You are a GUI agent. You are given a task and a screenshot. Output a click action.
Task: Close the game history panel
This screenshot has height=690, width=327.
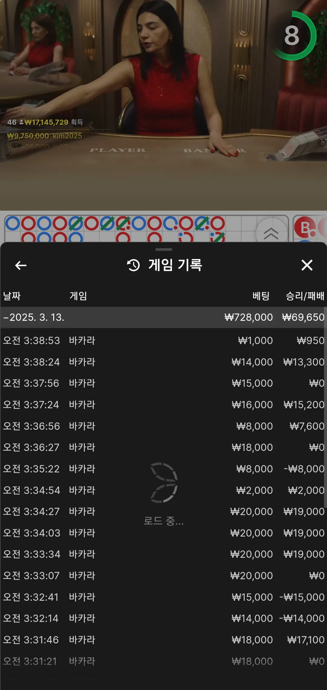point(307,265)
